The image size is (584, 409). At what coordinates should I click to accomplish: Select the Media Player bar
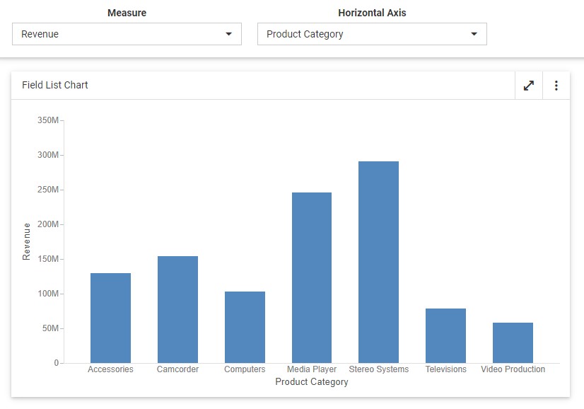point(312,277)
